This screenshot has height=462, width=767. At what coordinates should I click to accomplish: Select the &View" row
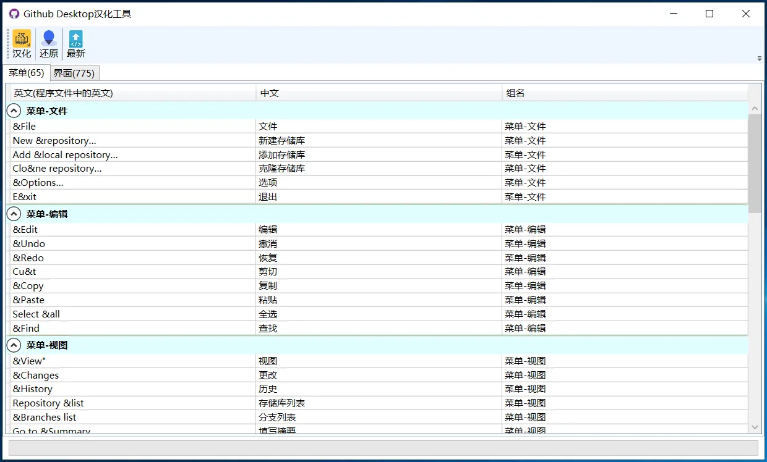point(379,361)
